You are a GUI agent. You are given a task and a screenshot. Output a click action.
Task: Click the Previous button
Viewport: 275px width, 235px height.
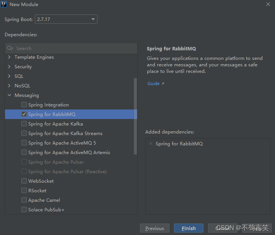(155, 228)
